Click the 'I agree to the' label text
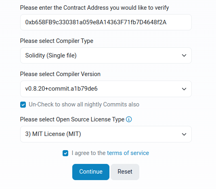 tap(88, 153)
